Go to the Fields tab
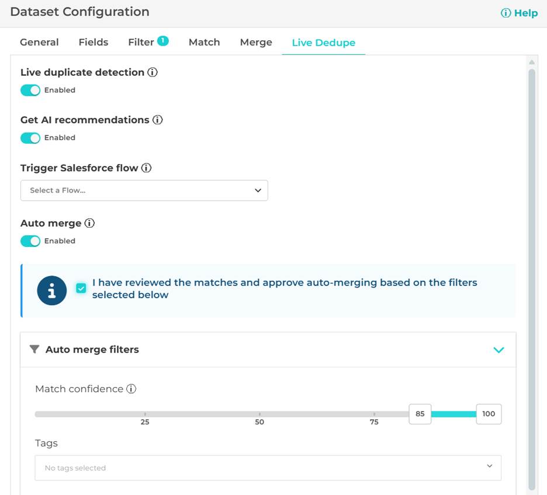The height and width of the screenshot is (495, 547). tap(94, 42)
